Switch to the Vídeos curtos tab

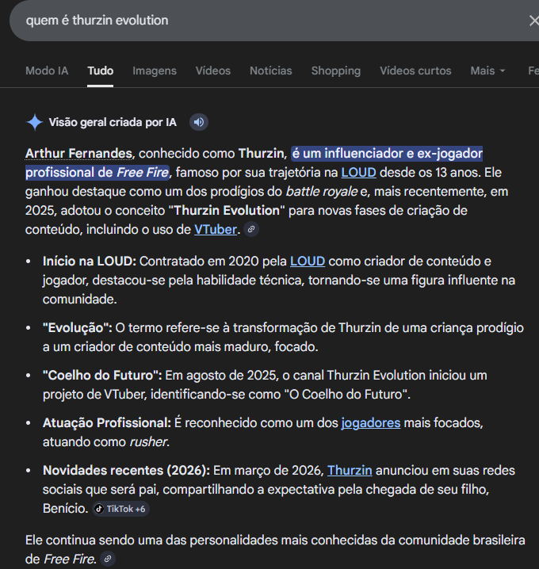[x=415, y=71]
